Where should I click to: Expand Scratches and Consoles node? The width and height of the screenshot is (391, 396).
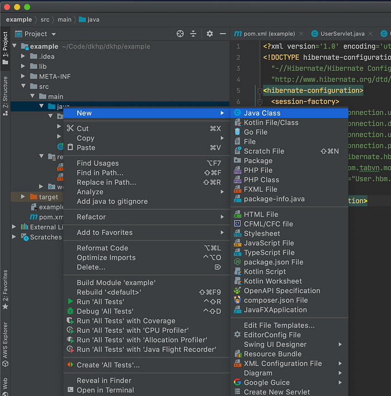pos(14,237)
